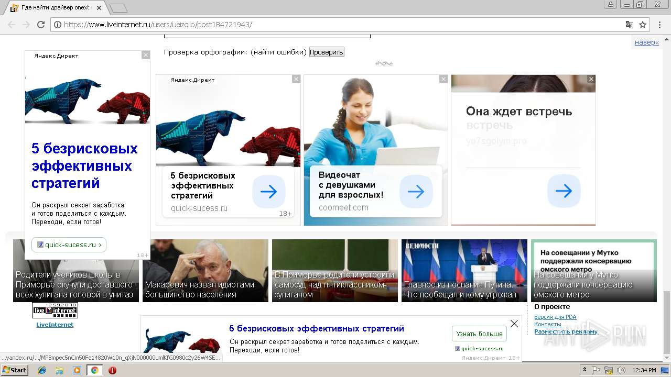Show hidden system tray icons arrow
Viewport: 671px width, 377px height.
pos(585,370)
